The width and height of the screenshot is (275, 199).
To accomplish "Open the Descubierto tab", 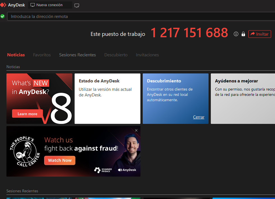I will coord(116,55).
